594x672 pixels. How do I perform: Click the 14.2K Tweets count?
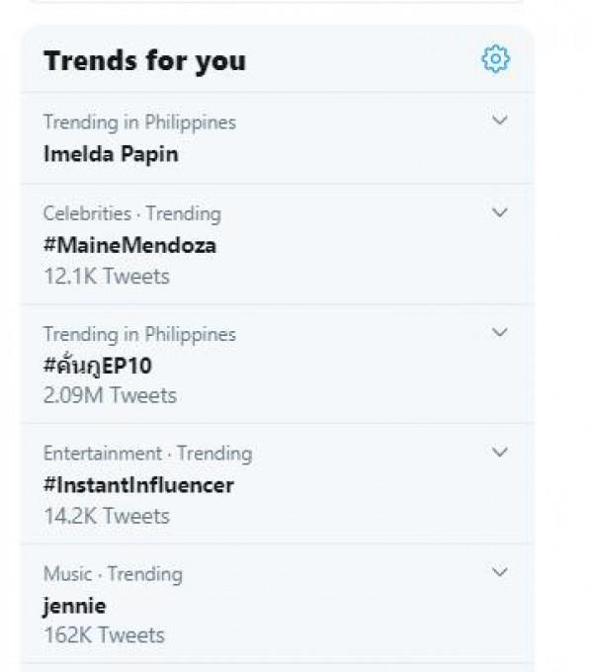point(107,516)
